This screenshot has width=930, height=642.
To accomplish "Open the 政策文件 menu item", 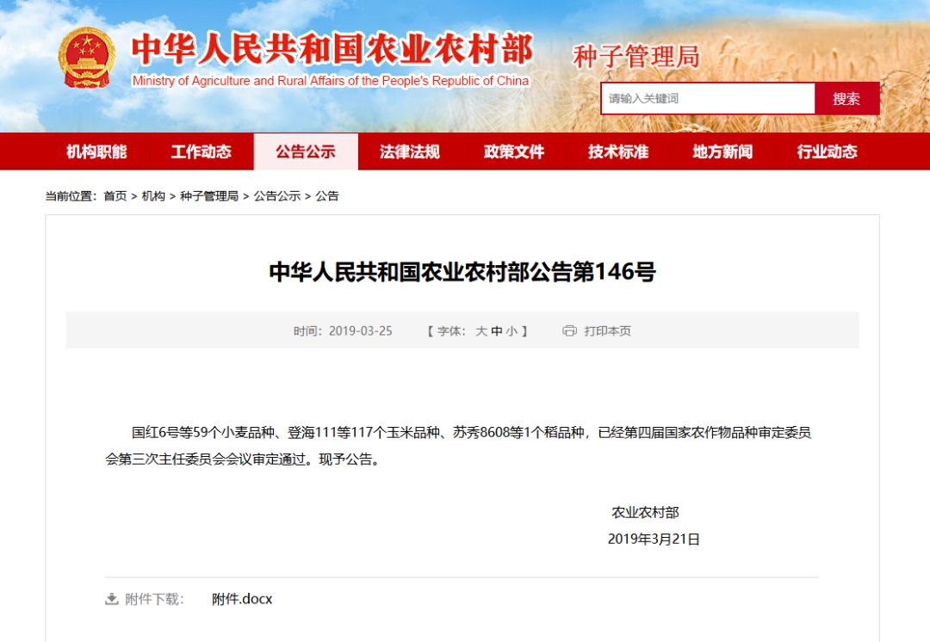I will pyautogui.click(x=514, y=151).
